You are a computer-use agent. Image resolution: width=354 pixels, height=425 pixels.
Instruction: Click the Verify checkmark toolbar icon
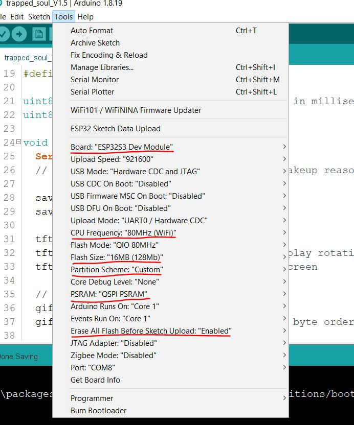(3, 34)
